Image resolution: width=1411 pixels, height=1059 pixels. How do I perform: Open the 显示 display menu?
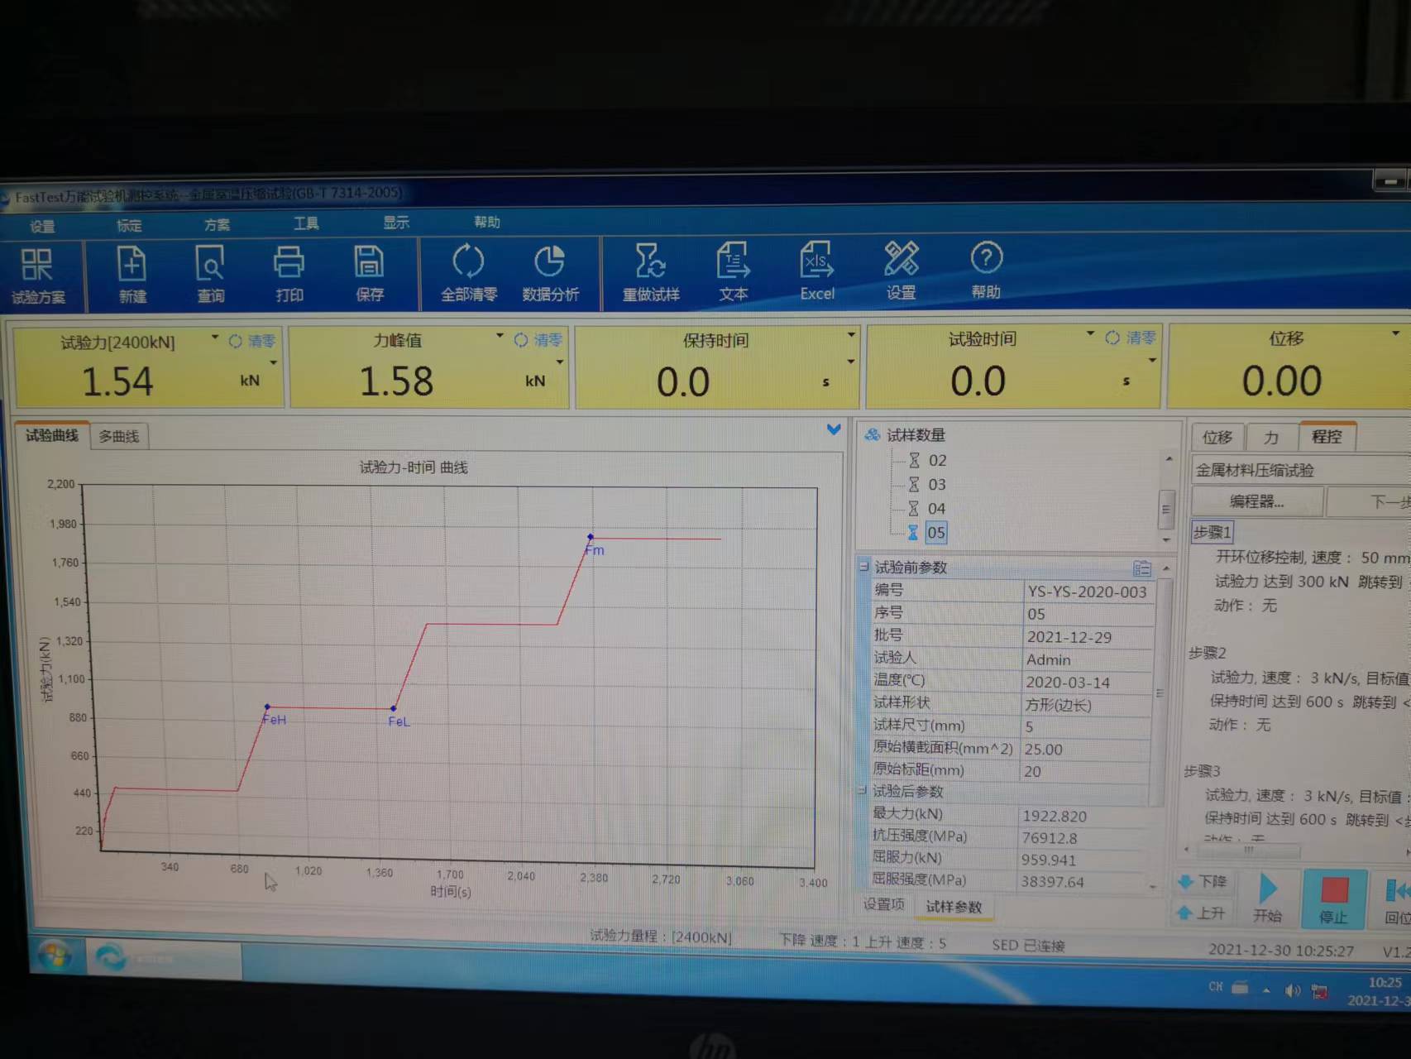coord(396,223)
